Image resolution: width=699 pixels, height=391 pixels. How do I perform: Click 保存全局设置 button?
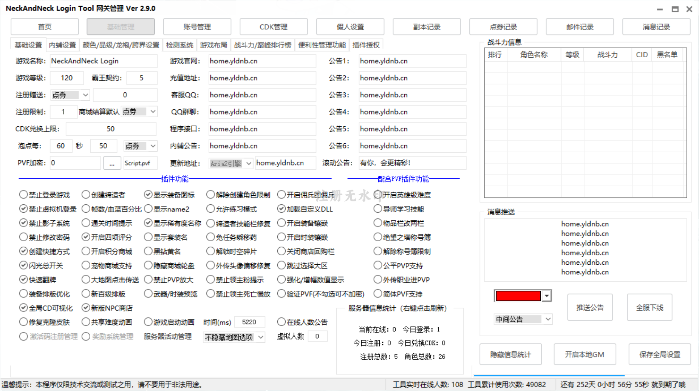(660, 354)
